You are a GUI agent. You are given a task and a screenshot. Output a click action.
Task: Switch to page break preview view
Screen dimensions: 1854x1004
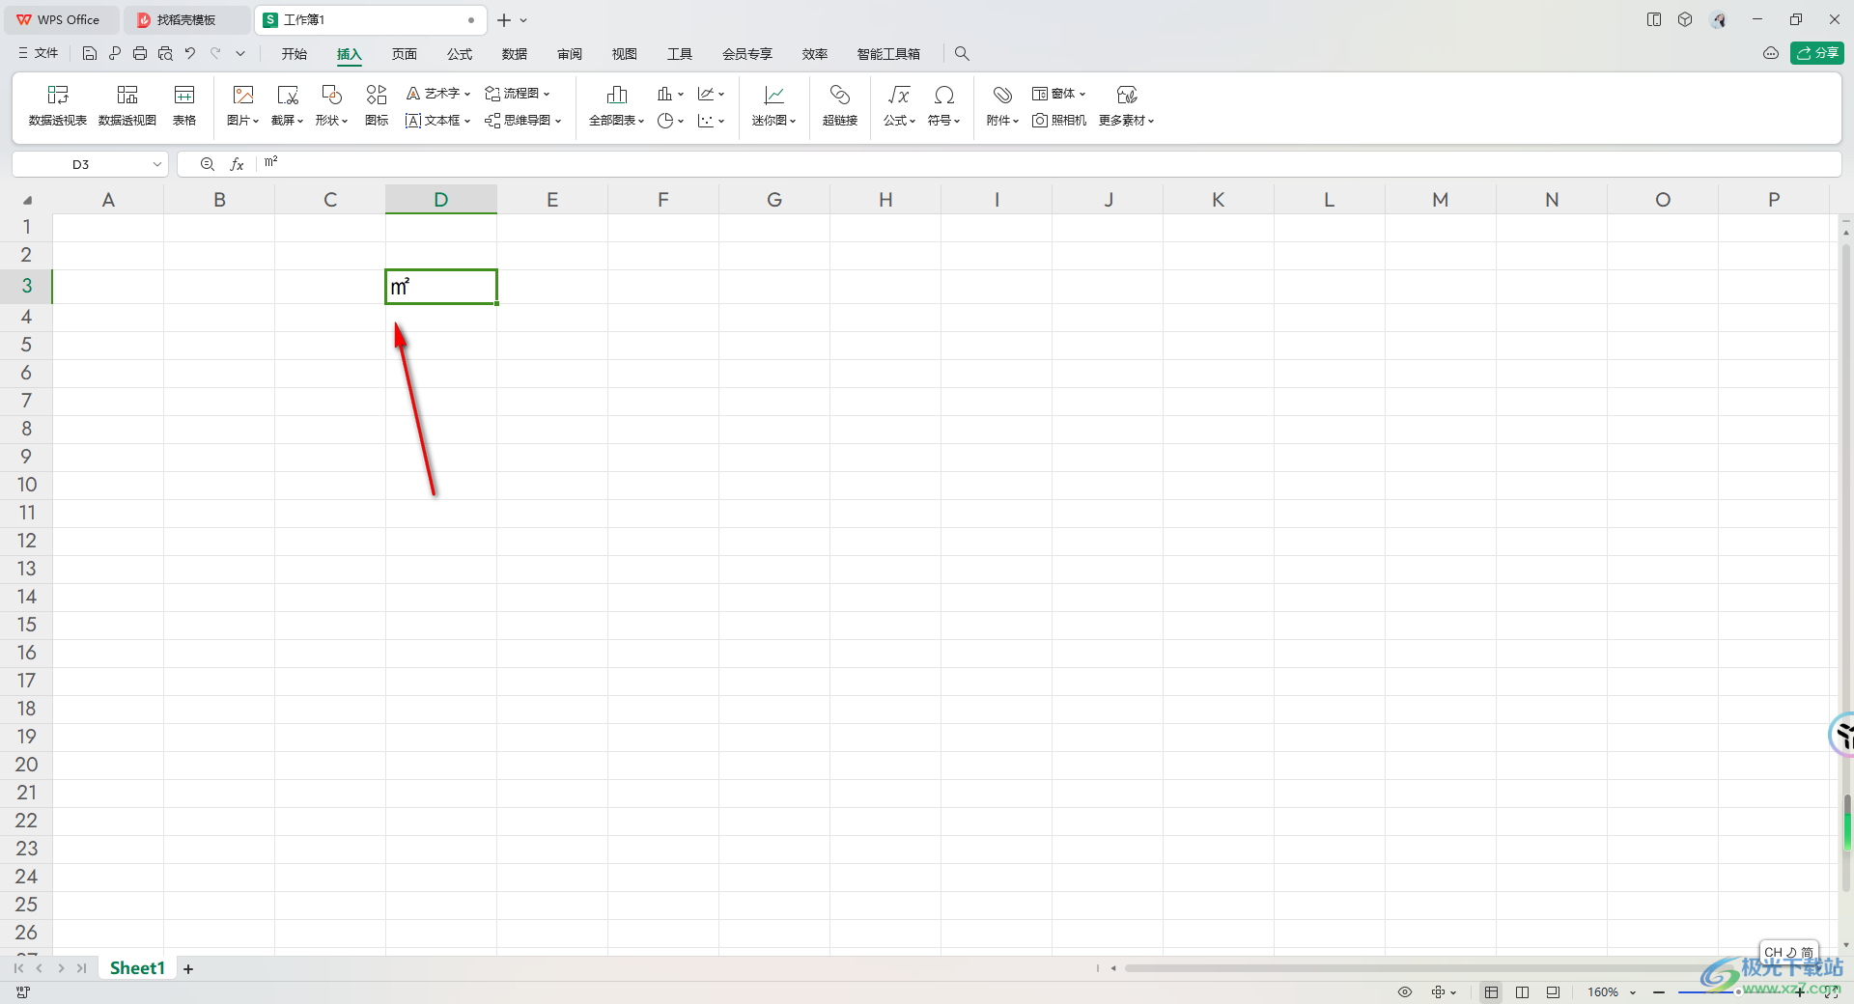1554,992
